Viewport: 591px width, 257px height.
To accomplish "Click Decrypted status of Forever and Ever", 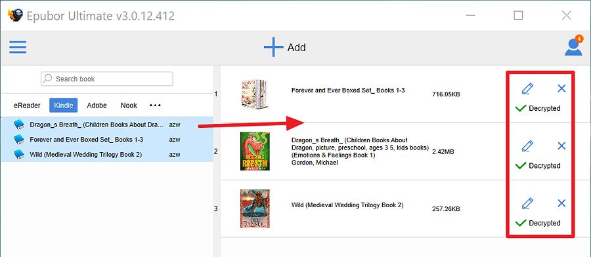I will (538, 108).
